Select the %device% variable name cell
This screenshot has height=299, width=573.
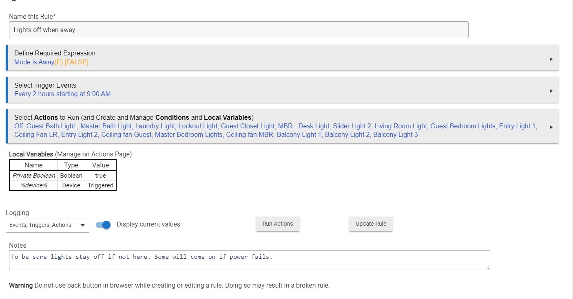[x=34, y=185]
